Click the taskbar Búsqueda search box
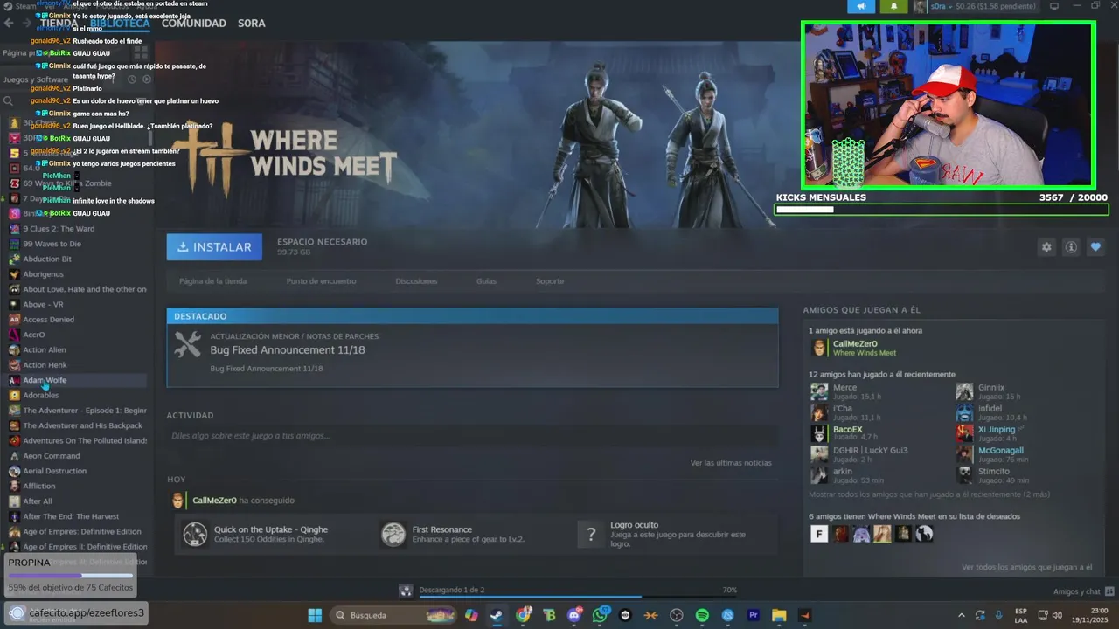 pyautogui.click(x=395, y=615)
